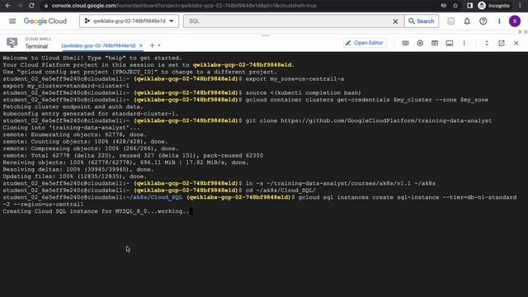
Task: Close the qwiklabs-gcp-02 terminal tab
Action: (141, 46)
